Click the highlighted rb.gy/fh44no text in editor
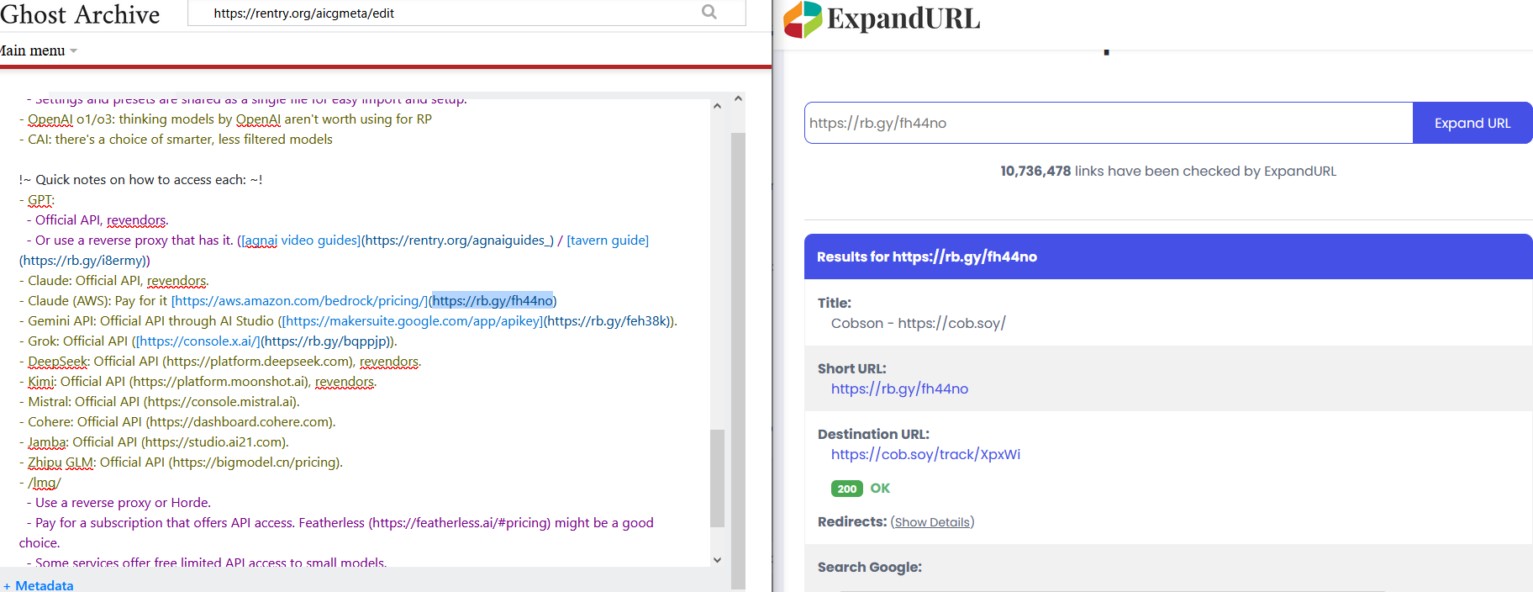 coord(493,300)
